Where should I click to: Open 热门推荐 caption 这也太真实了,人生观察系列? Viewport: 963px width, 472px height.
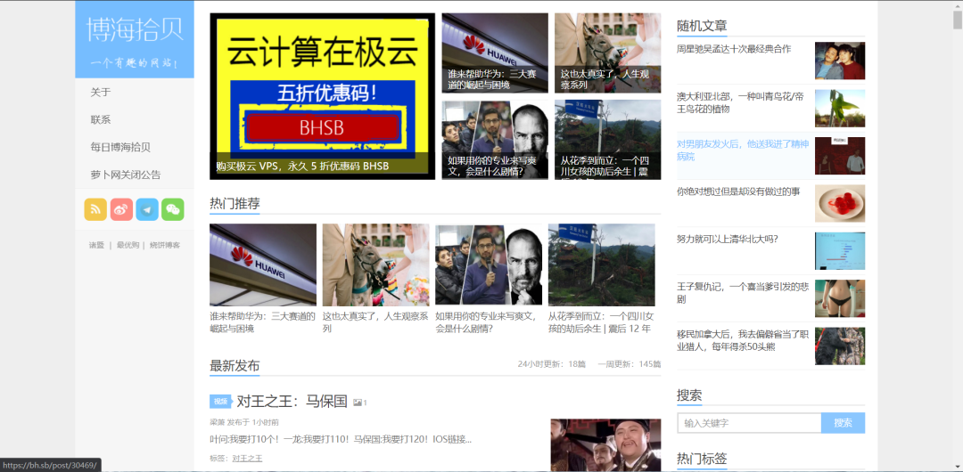tap(376, 322)
